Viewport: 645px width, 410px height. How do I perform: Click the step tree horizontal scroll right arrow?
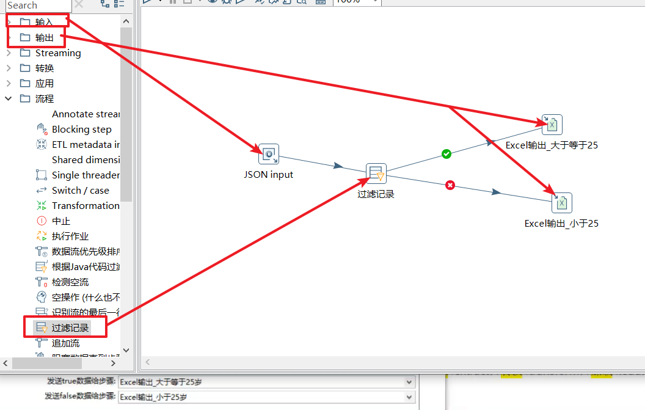coord(113,363)
